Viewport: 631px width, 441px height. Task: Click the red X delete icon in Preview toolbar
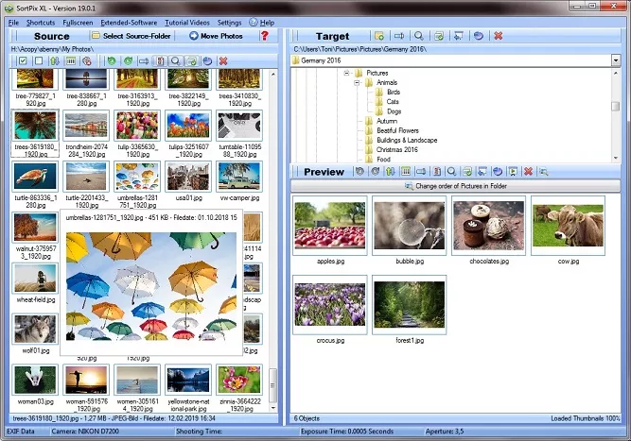coord(528,172)
